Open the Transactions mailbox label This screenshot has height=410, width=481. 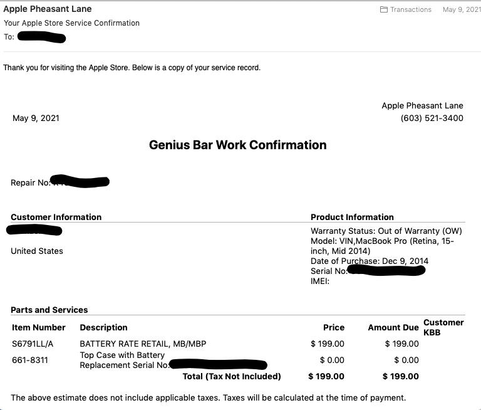point(411,9)
